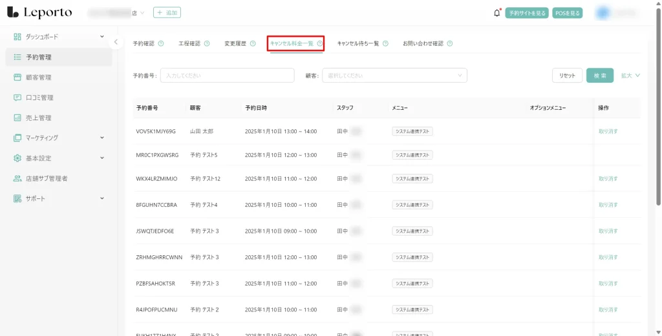Click help icon next to 予約確認

[161, 43]
